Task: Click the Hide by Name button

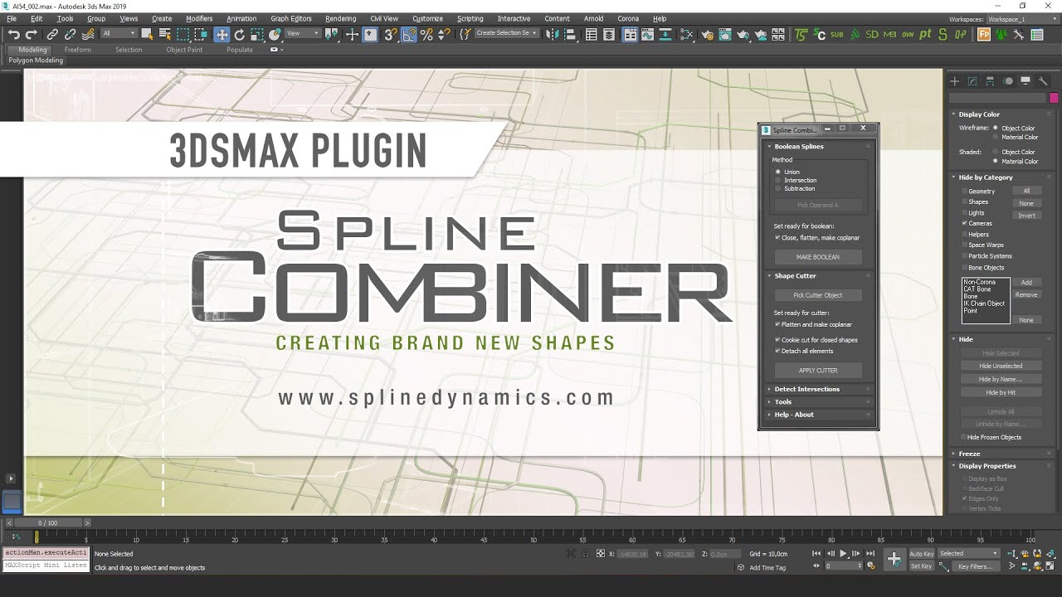Action: pos(1001,379)
